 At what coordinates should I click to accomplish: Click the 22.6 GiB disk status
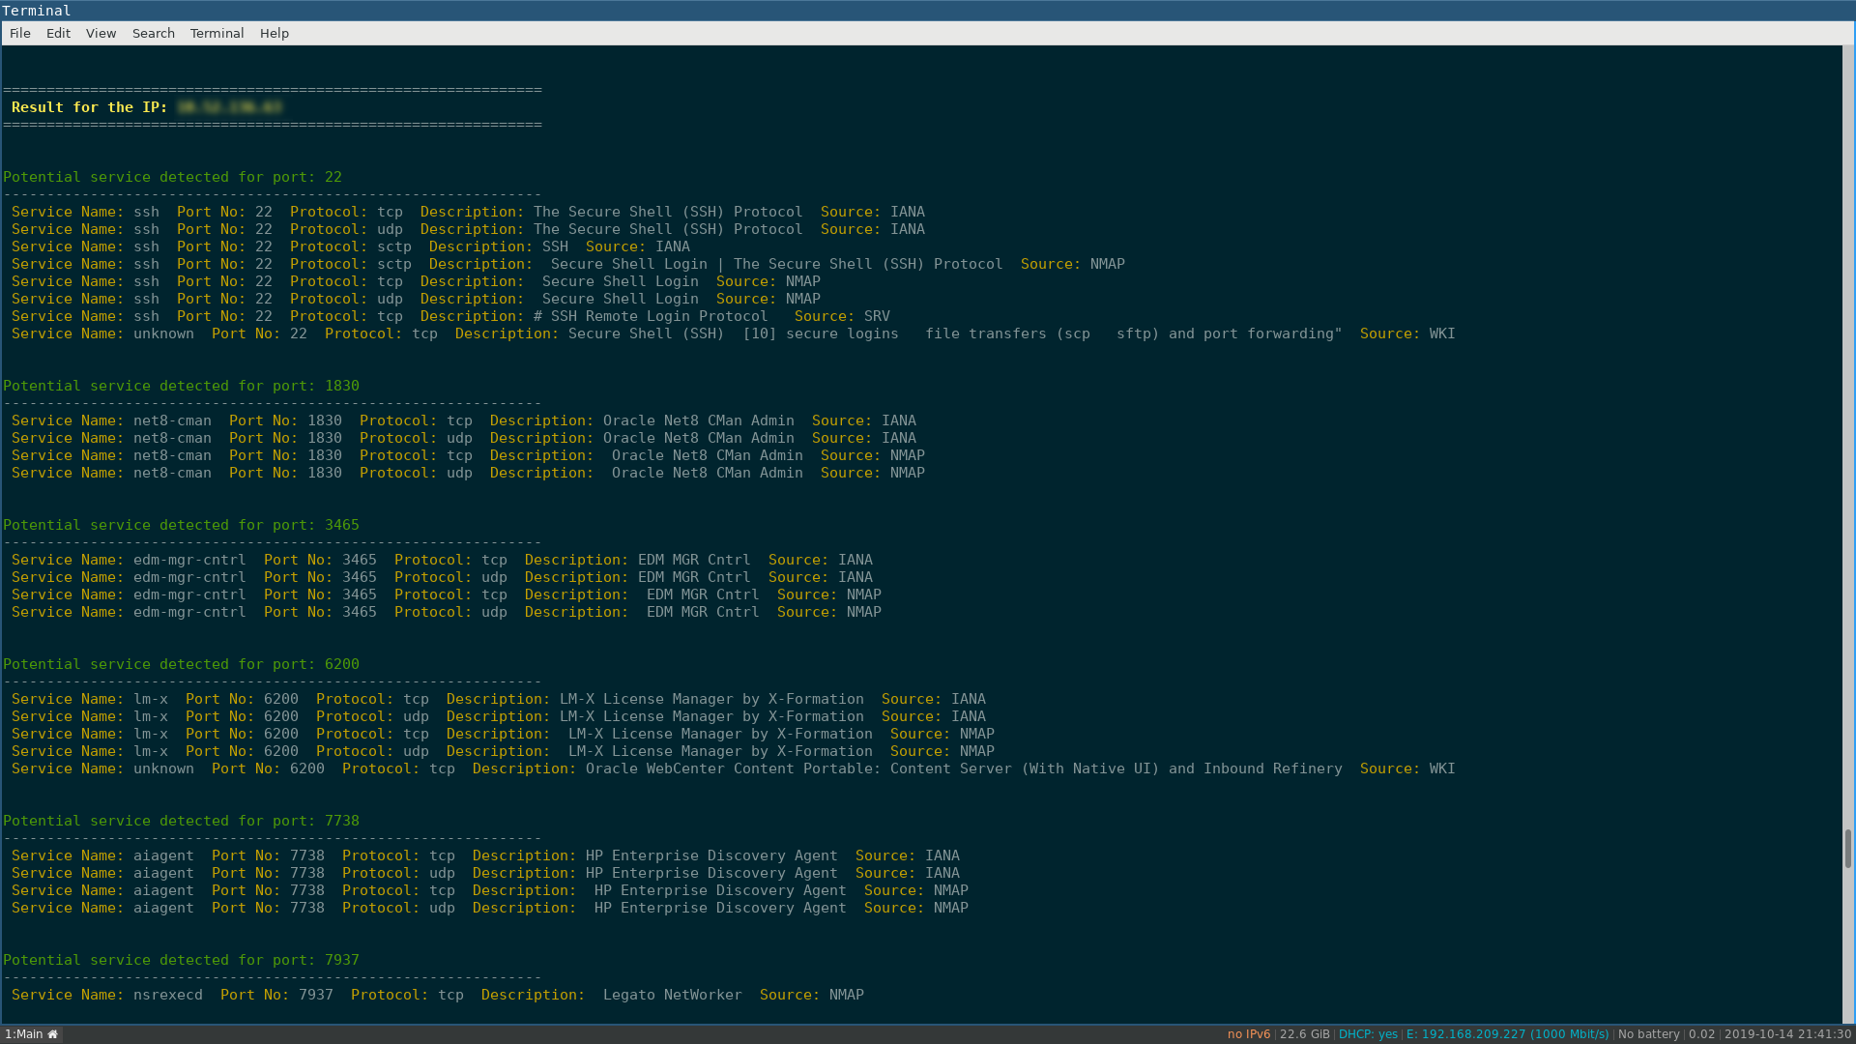[1304, 1034]
